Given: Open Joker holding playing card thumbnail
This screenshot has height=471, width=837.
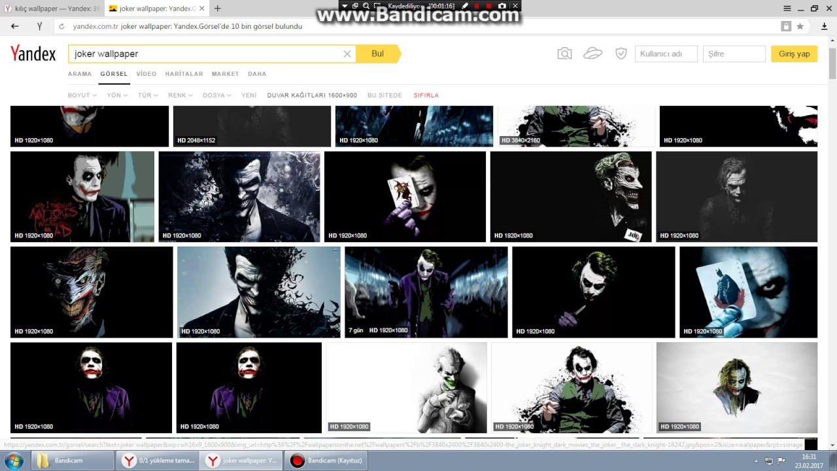Looking at the screenshot, I should [x=405, y=197].
